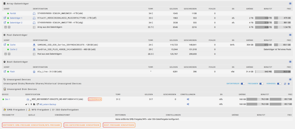Toggle the Vorherig switch
Image resolution: width=295 pixels, height=129 pixels.
click(279, 84)
